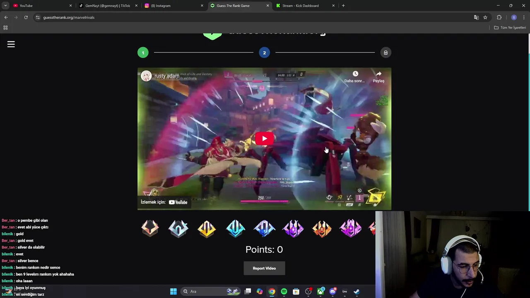Click the locked step padlock icon
Image resolution: width=530 pixels, height=298 pixels.
pos(385,53)
